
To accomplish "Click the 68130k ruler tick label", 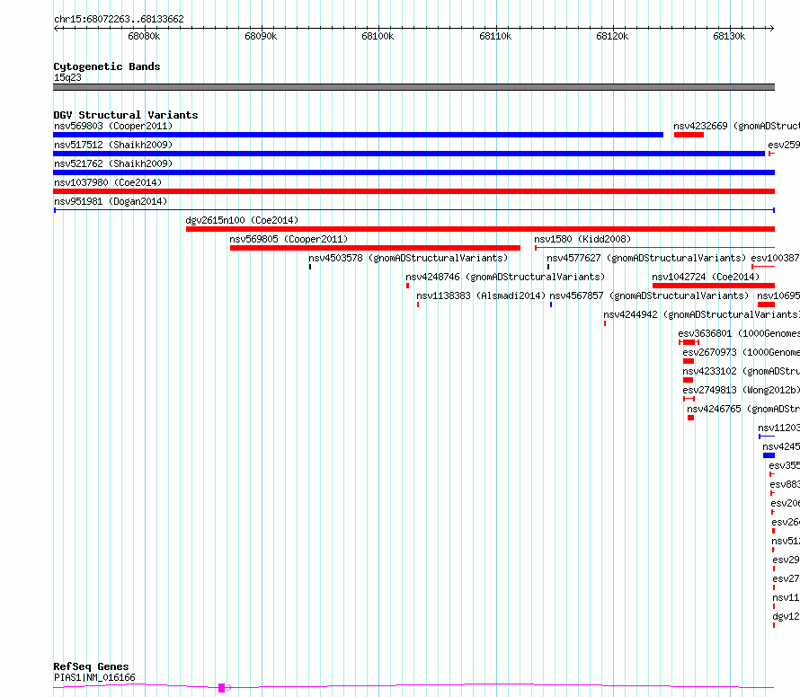I will click(729, 36).
